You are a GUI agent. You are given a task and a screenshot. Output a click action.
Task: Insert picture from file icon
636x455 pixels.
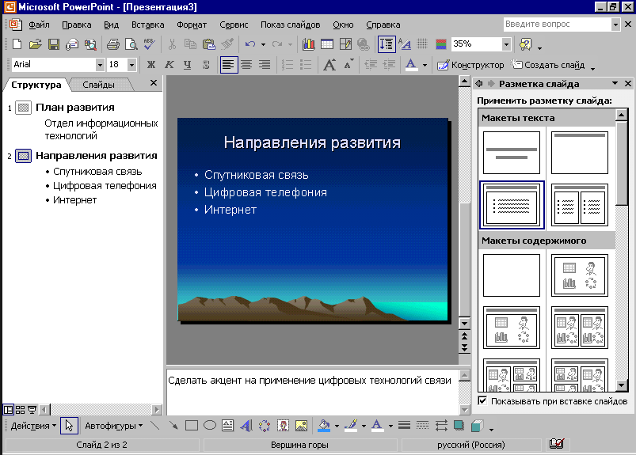(302, 426)
